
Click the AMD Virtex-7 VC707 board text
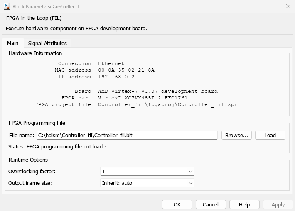157,91
